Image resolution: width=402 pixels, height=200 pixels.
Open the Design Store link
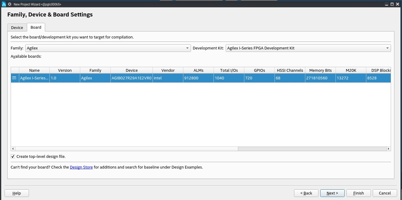tap(81, 167)
